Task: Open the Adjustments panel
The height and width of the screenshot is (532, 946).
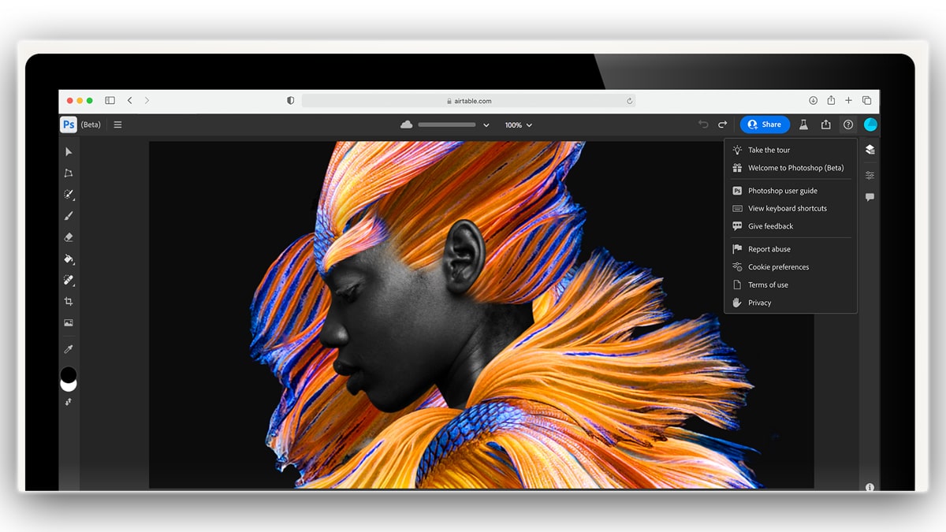Action: coord(870,174)
